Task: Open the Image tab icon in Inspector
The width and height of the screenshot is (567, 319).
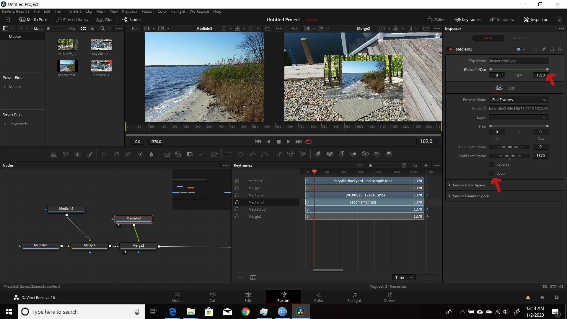Action: coord(499,87)
